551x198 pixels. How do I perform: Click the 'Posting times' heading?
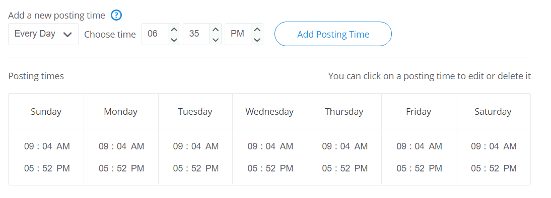[x=36, y=76]
